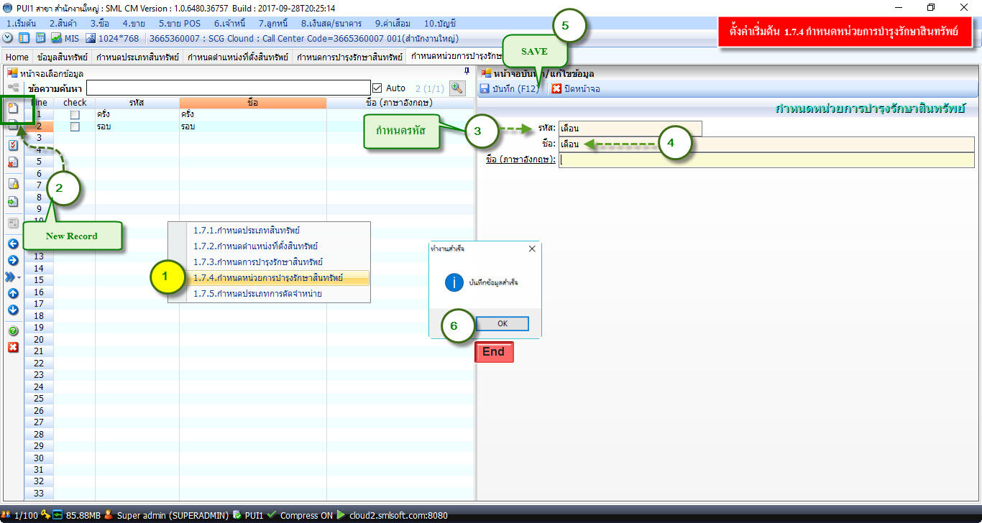Click the blue up arrow icon
The width and height of the screenshot is (982, 523).
pyautogui.click(x=13, y=293)
